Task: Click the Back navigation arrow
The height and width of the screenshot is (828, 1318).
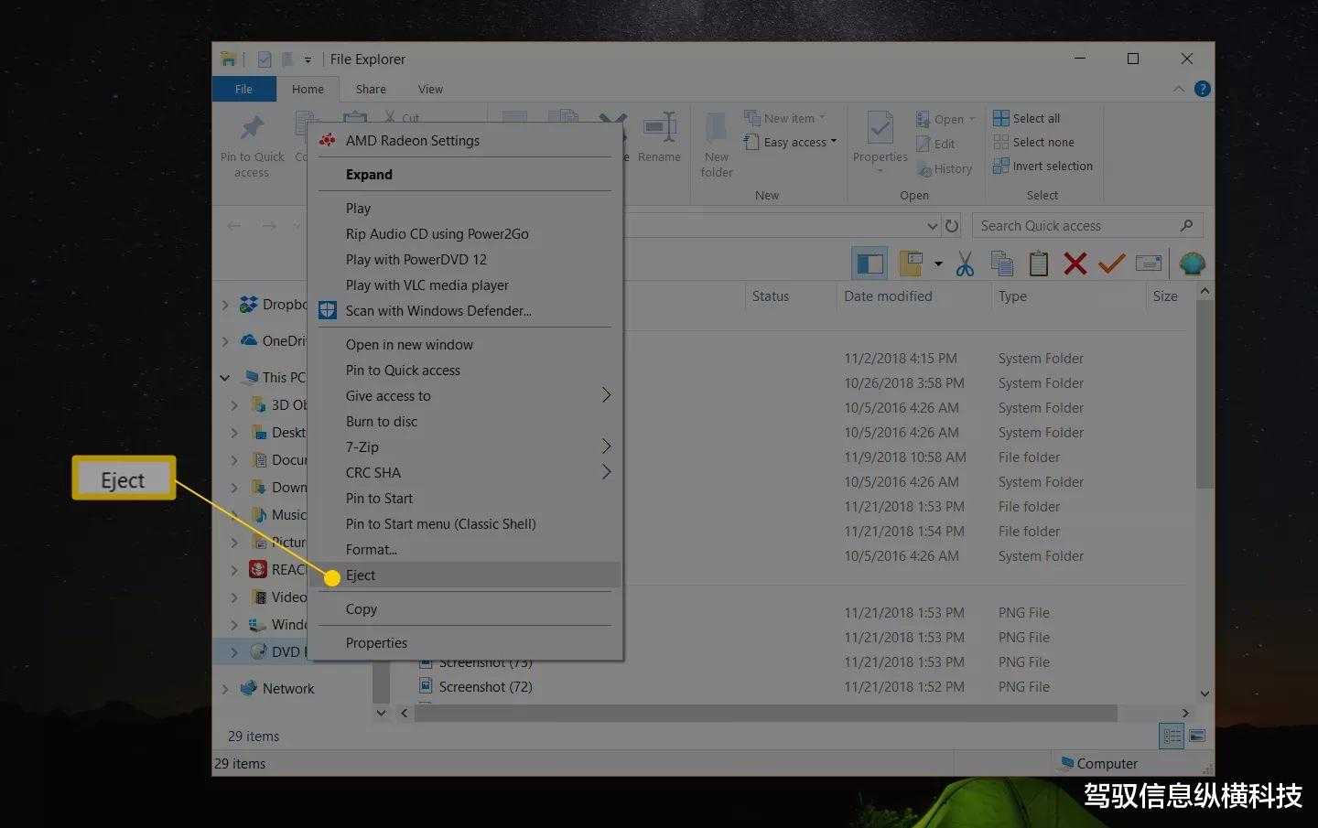Action: tap(234, 225)
